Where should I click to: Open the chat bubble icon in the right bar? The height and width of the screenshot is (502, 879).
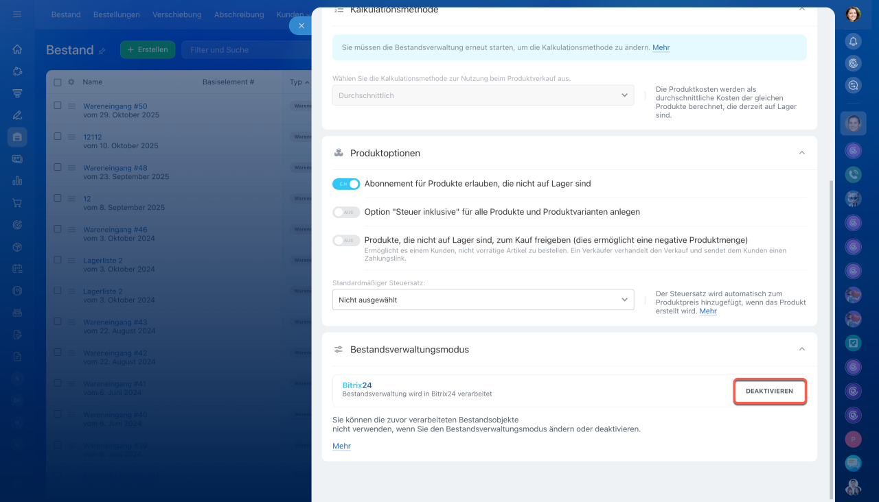point(853,463)
